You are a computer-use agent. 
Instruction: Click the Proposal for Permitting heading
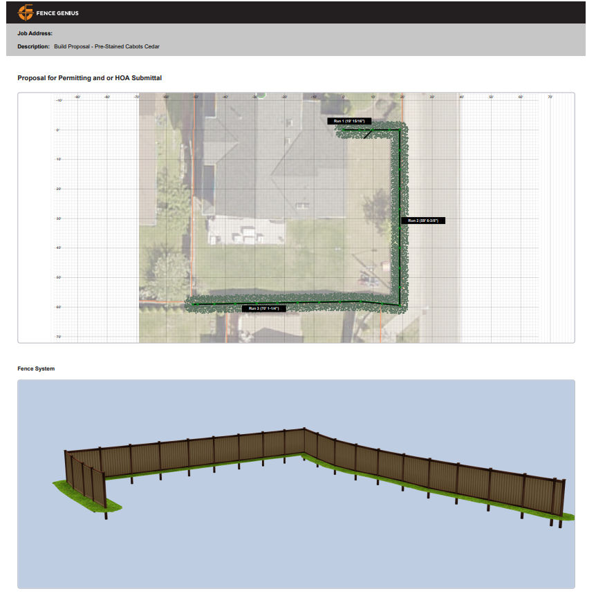click(x=89, y=78)
